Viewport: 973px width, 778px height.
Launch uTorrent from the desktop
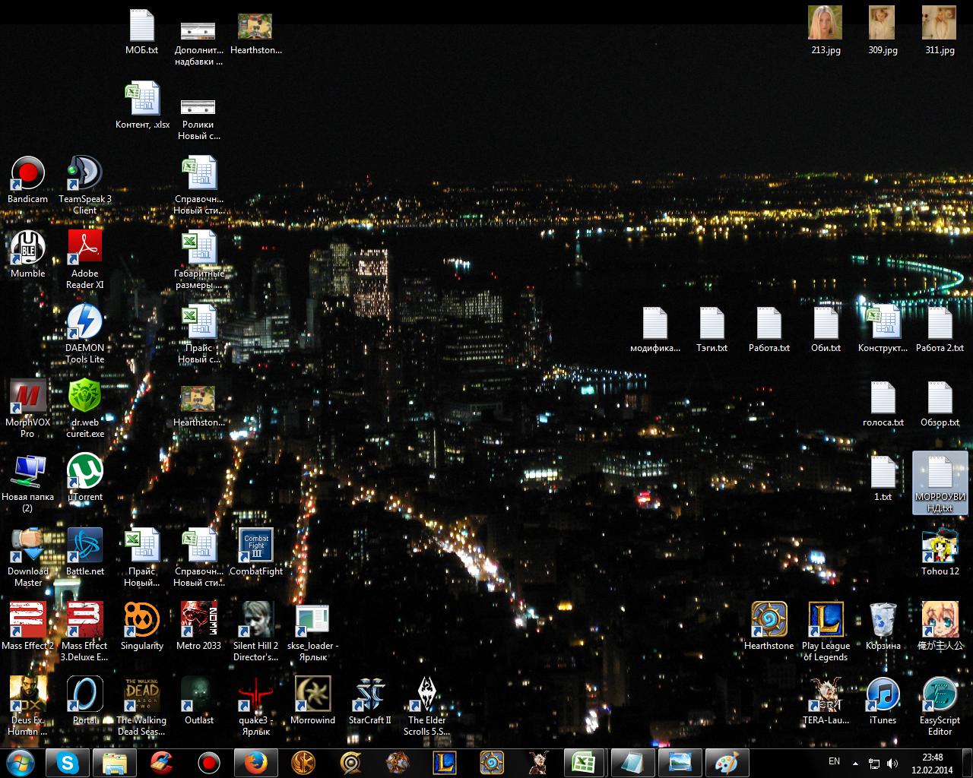tap(84, 473)
